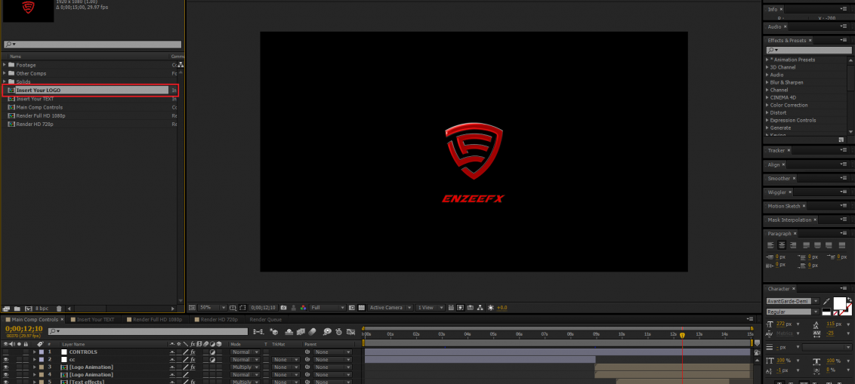Hide layer 4 Logo Animation
This screenshot has width=855, height=384.
pyautogui.click(x=5, y=375)
